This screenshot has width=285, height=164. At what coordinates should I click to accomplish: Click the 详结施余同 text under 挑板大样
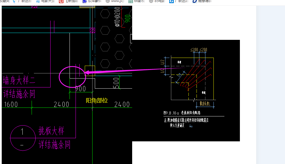54,145
